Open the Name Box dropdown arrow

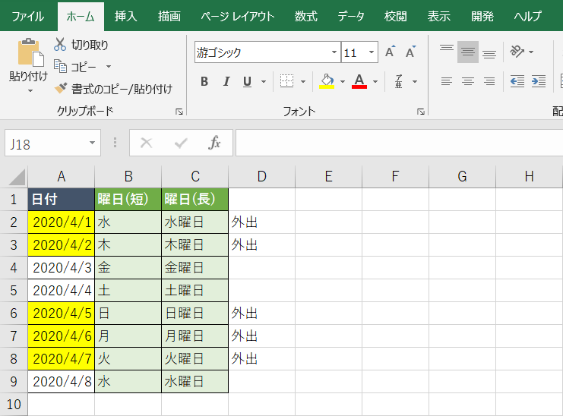point(92,143)
